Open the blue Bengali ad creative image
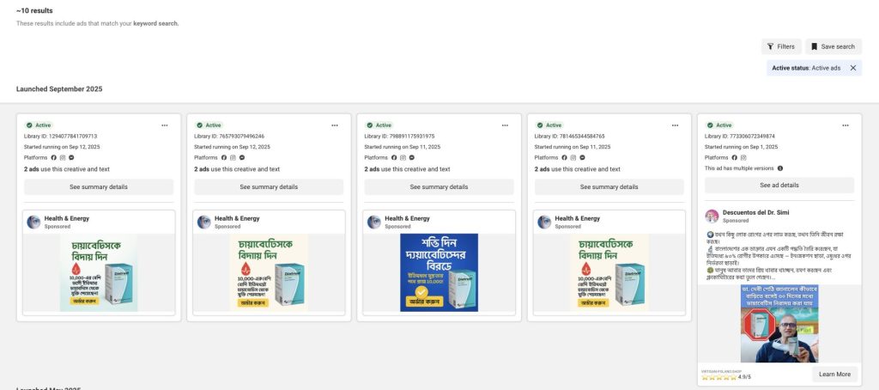879x390 pixels. (439, 272)
